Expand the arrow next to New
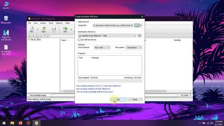Screen dimensions: 224x126 pos(38,29)
